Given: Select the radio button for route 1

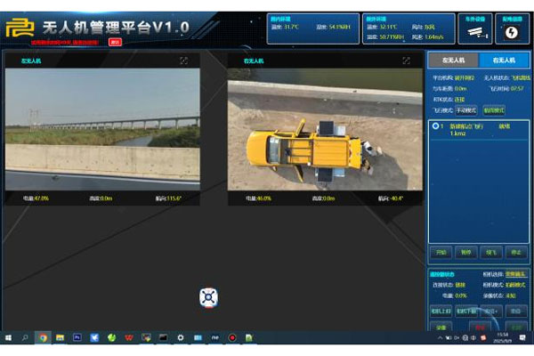Looking at the screenshot, I should coord(434,126).
